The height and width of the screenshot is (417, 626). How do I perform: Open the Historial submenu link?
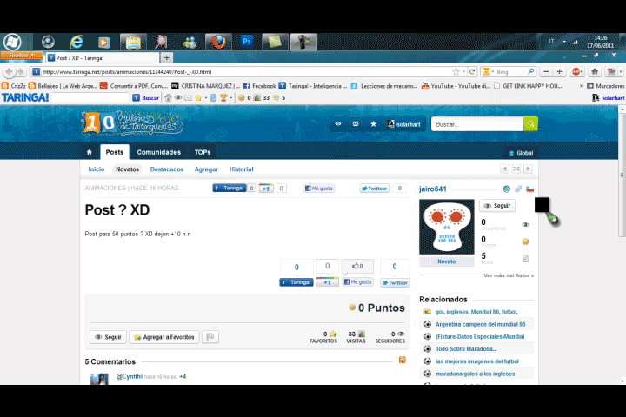click(x=242, y=169)
